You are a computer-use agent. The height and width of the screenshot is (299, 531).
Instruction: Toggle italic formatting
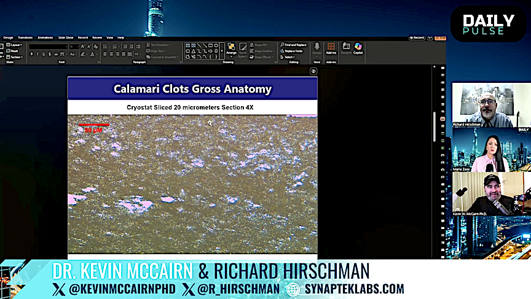click(x=38, y=54)
